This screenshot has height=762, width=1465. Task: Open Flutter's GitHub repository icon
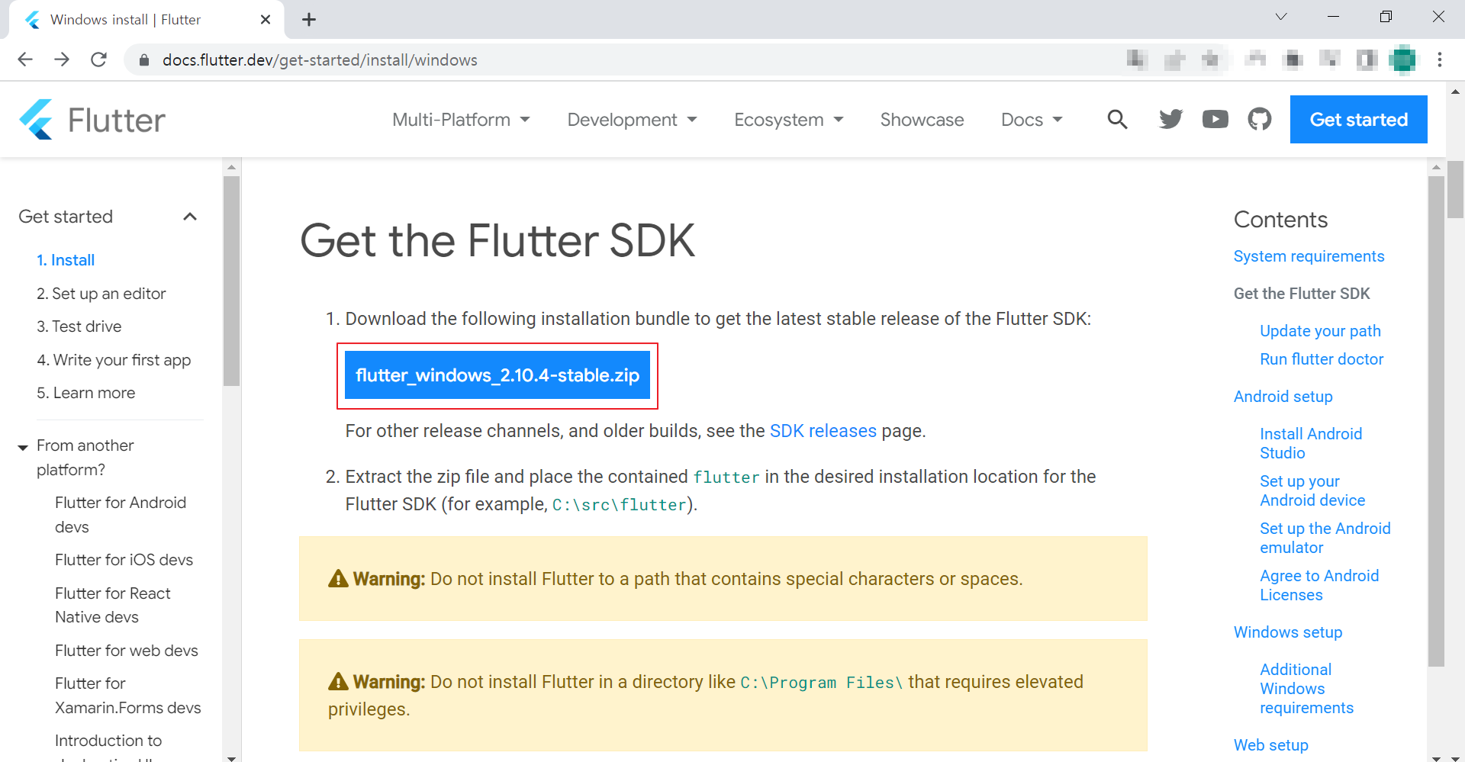pos(1260,119)
